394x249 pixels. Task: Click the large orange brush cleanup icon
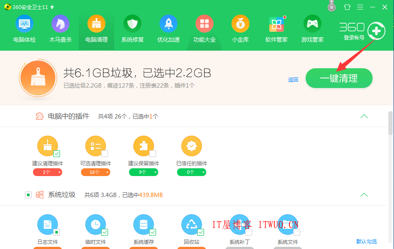point(38,78)
